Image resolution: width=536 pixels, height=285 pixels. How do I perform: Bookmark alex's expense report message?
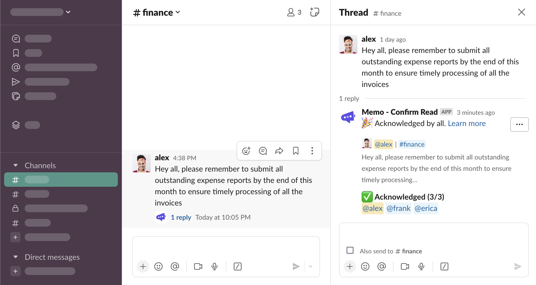point(296,151)
